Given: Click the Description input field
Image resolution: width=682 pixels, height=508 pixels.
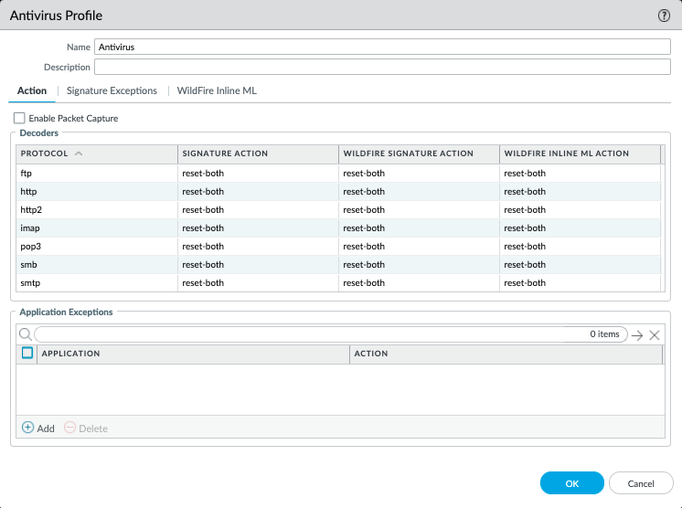Looking at the screenshot, I should (382, 67).
